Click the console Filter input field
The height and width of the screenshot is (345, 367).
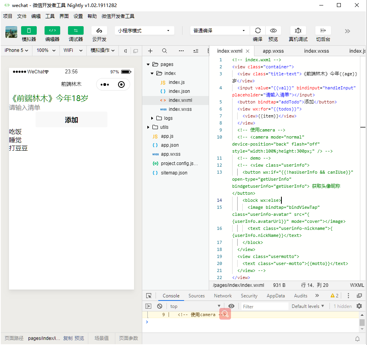tap(264, 306)
